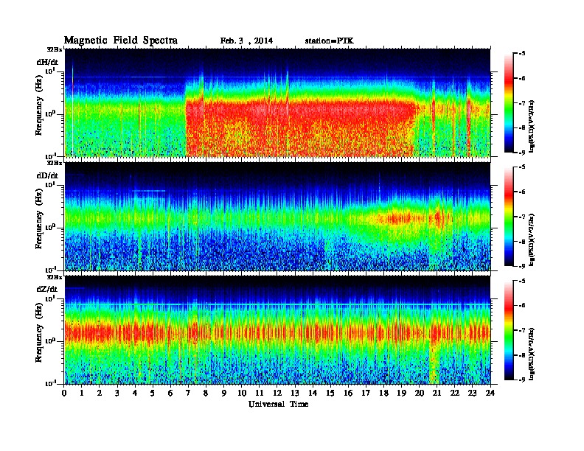Click hour '16' on the time axis
The image size is (584, 451).
tap(348, 393)
